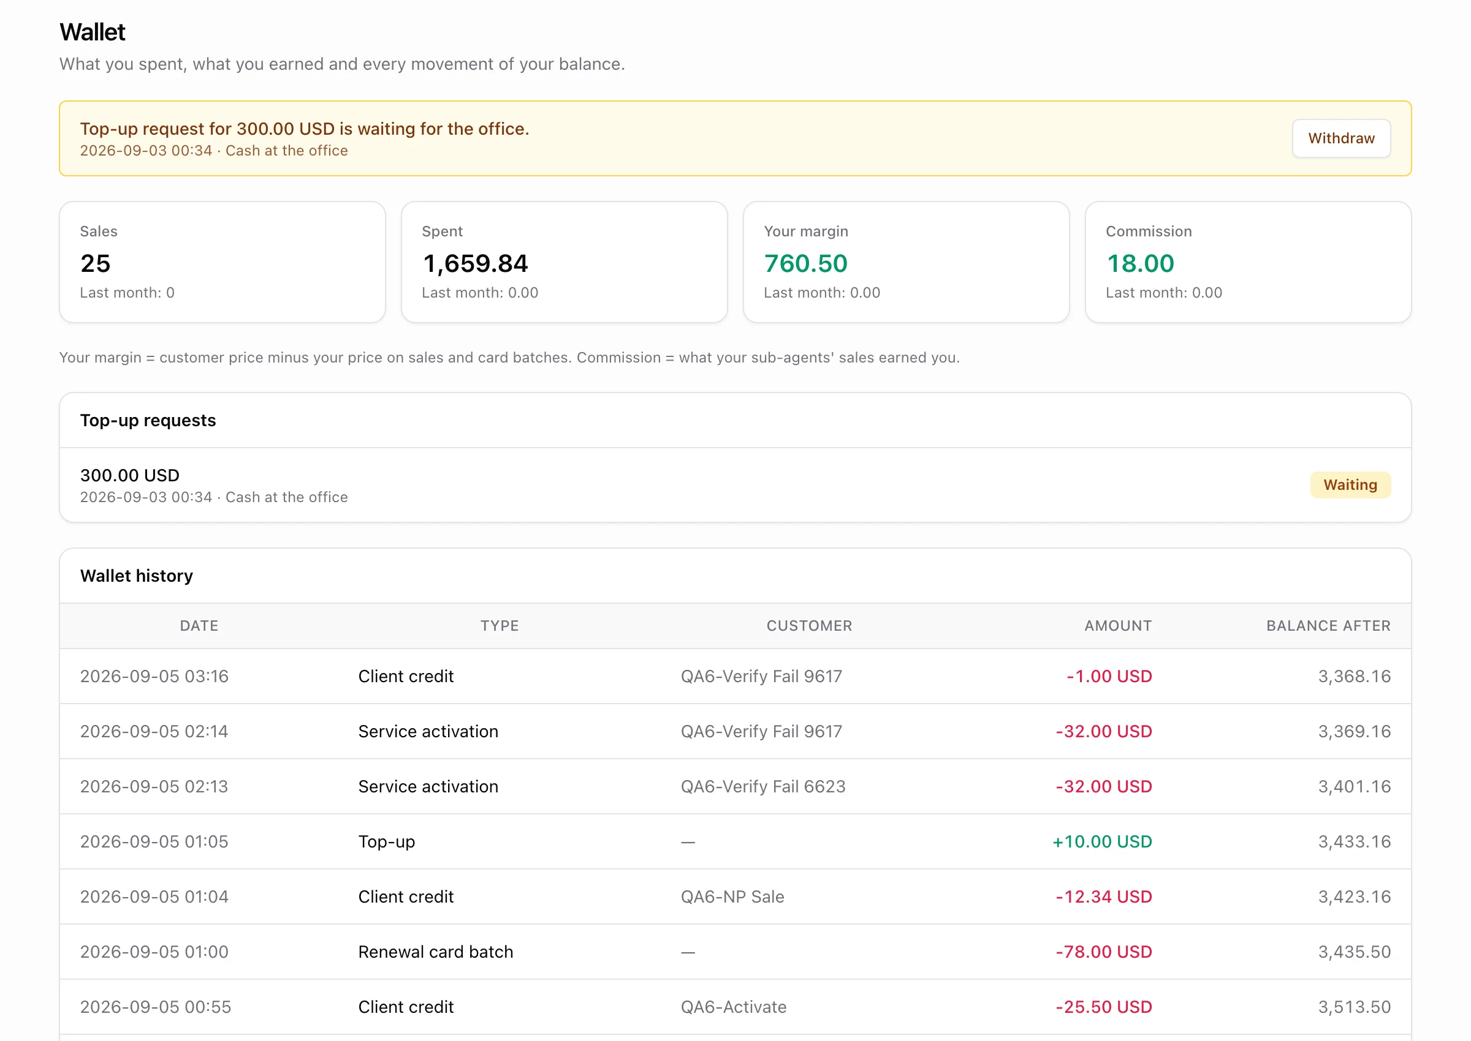
Task: Select the -1.00 USD amount
Action: (x=1109, y=676)
